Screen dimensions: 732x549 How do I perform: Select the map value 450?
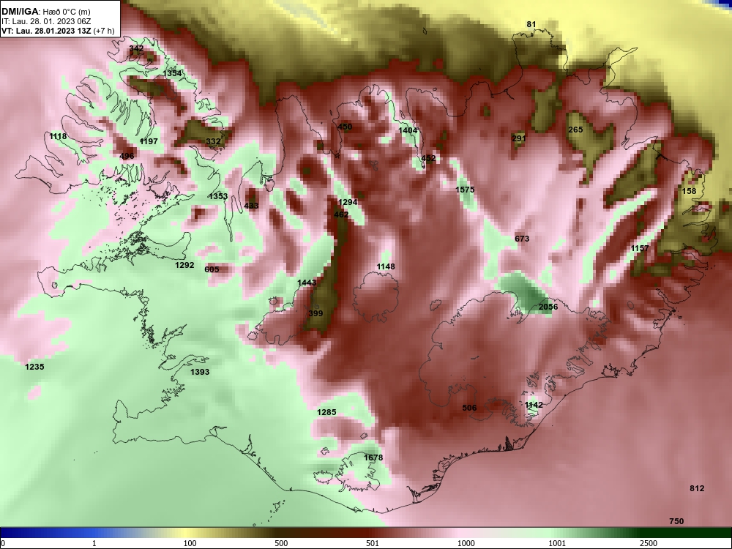(x=345, y=127)
